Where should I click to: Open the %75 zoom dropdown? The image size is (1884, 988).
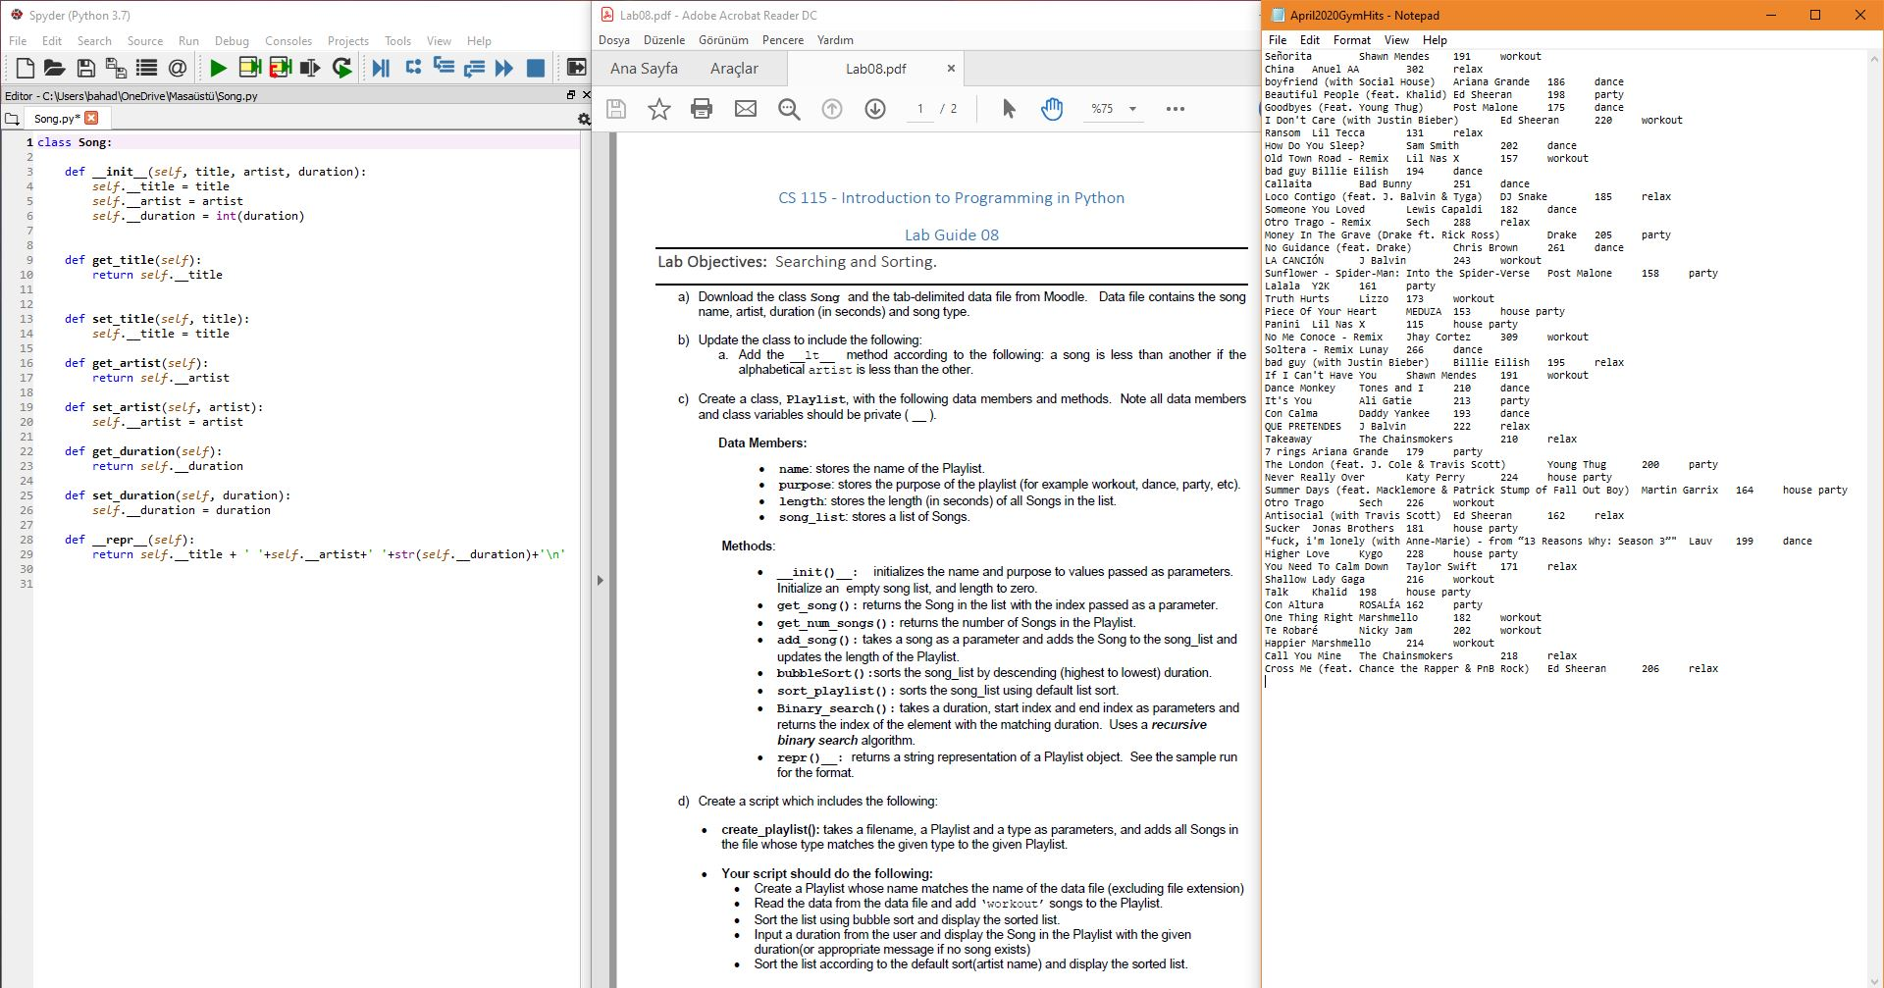1132,109
